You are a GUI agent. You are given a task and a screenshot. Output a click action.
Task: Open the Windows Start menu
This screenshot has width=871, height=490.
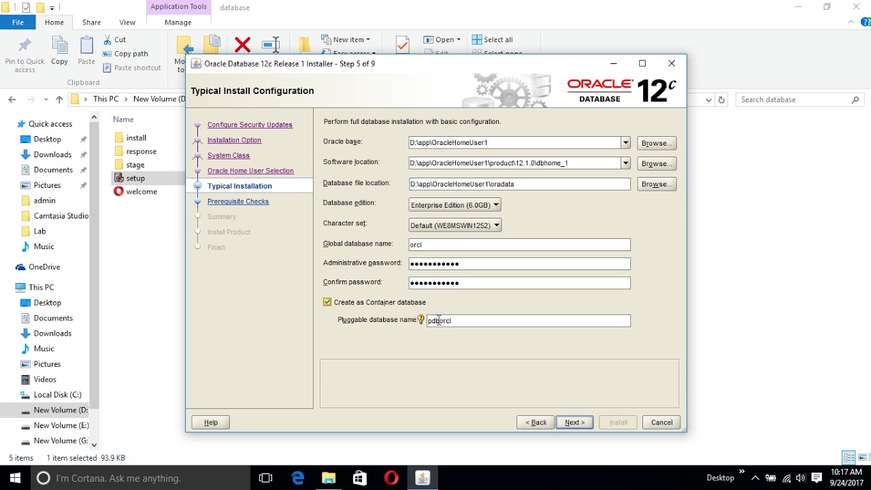15,478
